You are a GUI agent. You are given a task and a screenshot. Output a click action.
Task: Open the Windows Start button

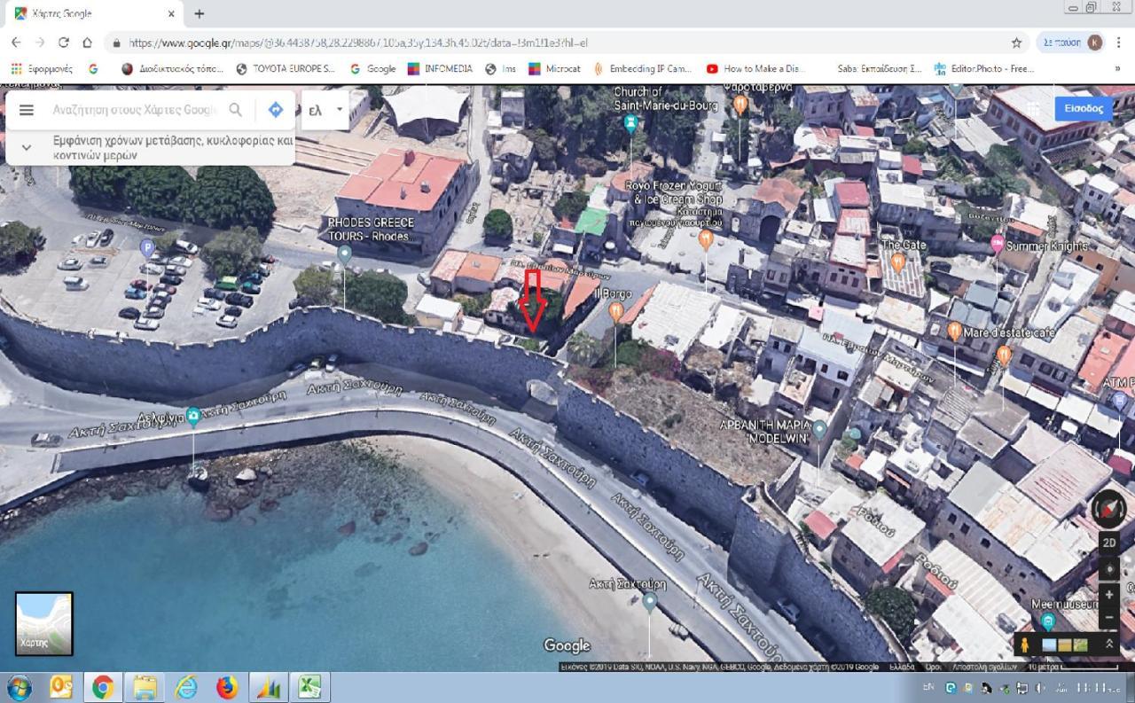[19, 687]
